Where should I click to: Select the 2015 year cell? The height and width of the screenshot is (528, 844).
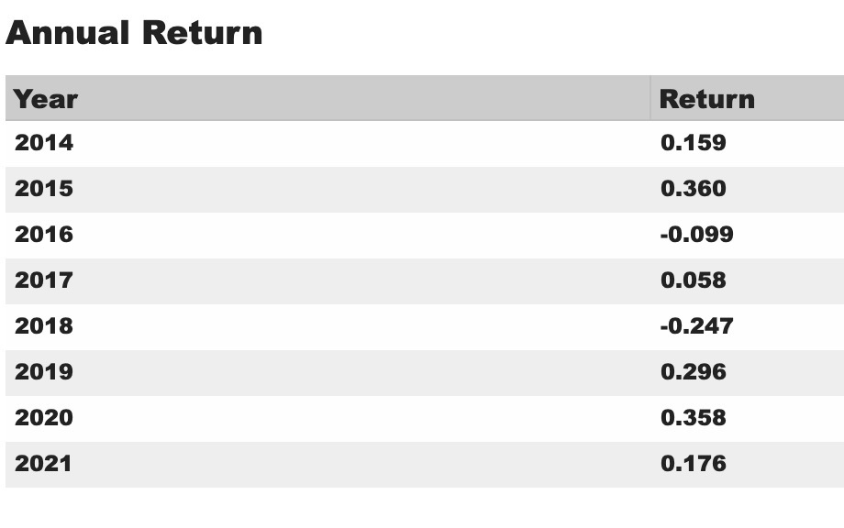pos(44,189)
